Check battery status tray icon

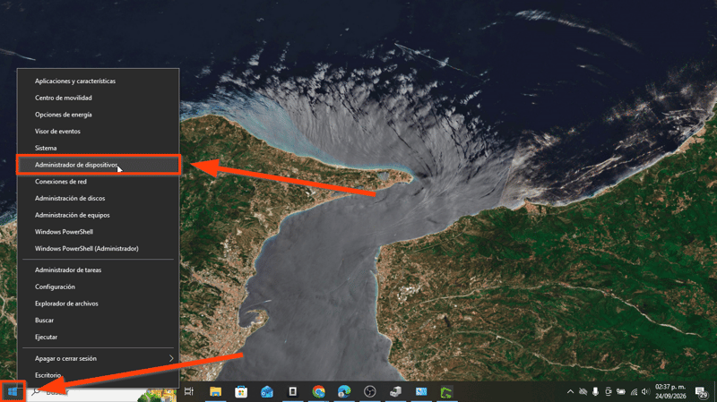[620, 391]
